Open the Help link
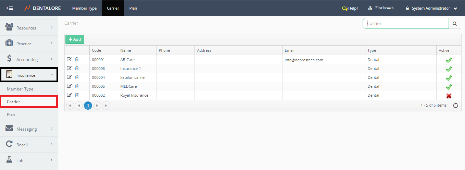This screenshot has height=170, width=465. tap(350, 8)
